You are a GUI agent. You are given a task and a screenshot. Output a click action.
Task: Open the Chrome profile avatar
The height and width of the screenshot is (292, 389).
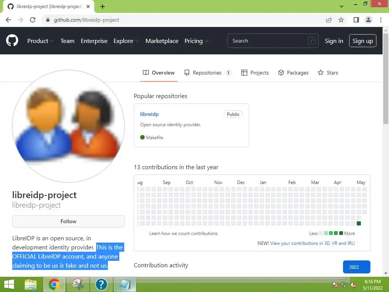pyautogui.click(x=368, y=20)
